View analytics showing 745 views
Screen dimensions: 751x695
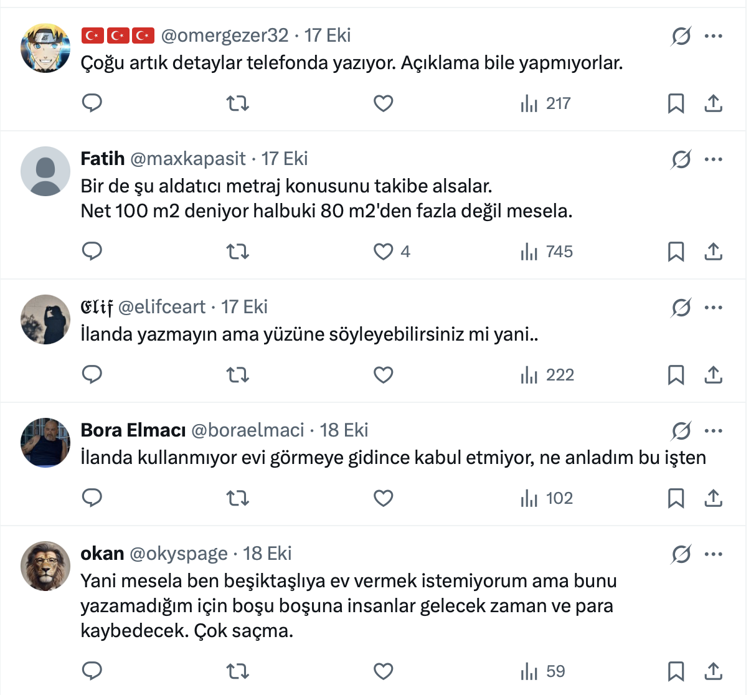coord(547,252)
